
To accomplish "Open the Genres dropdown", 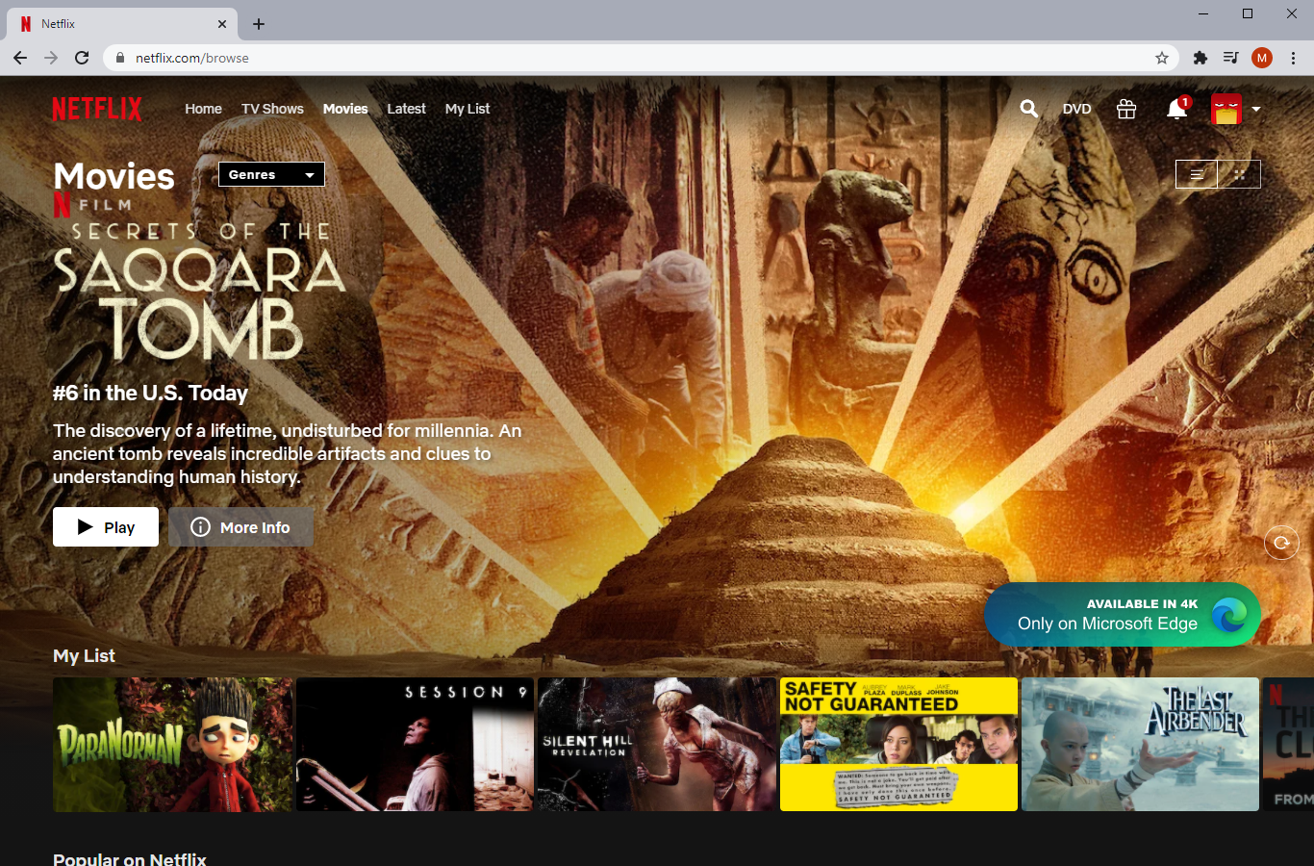I will click(x=271, y=174).
